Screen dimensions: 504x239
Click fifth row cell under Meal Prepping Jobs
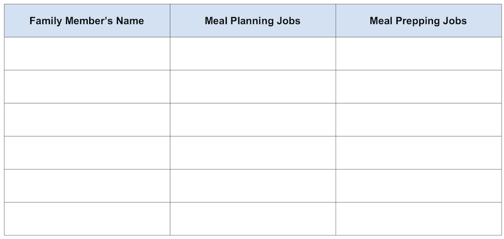coord(418,186)
